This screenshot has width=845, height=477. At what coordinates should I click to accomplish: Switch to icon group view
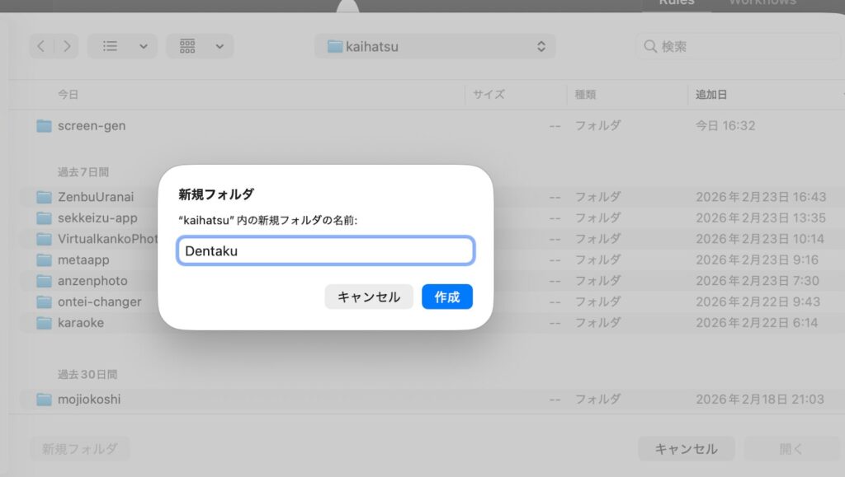tap(188, 46)
